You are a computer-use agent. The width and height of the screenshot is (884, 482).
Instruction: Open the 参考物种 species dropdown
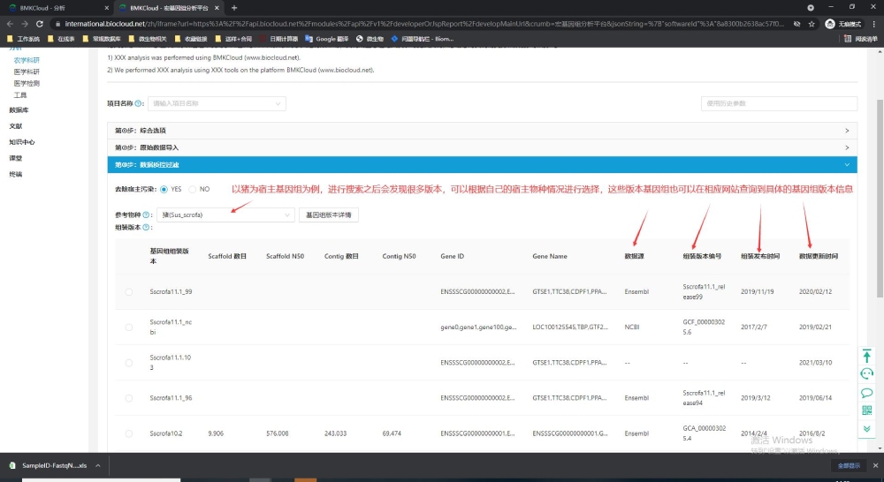(225, 215)
